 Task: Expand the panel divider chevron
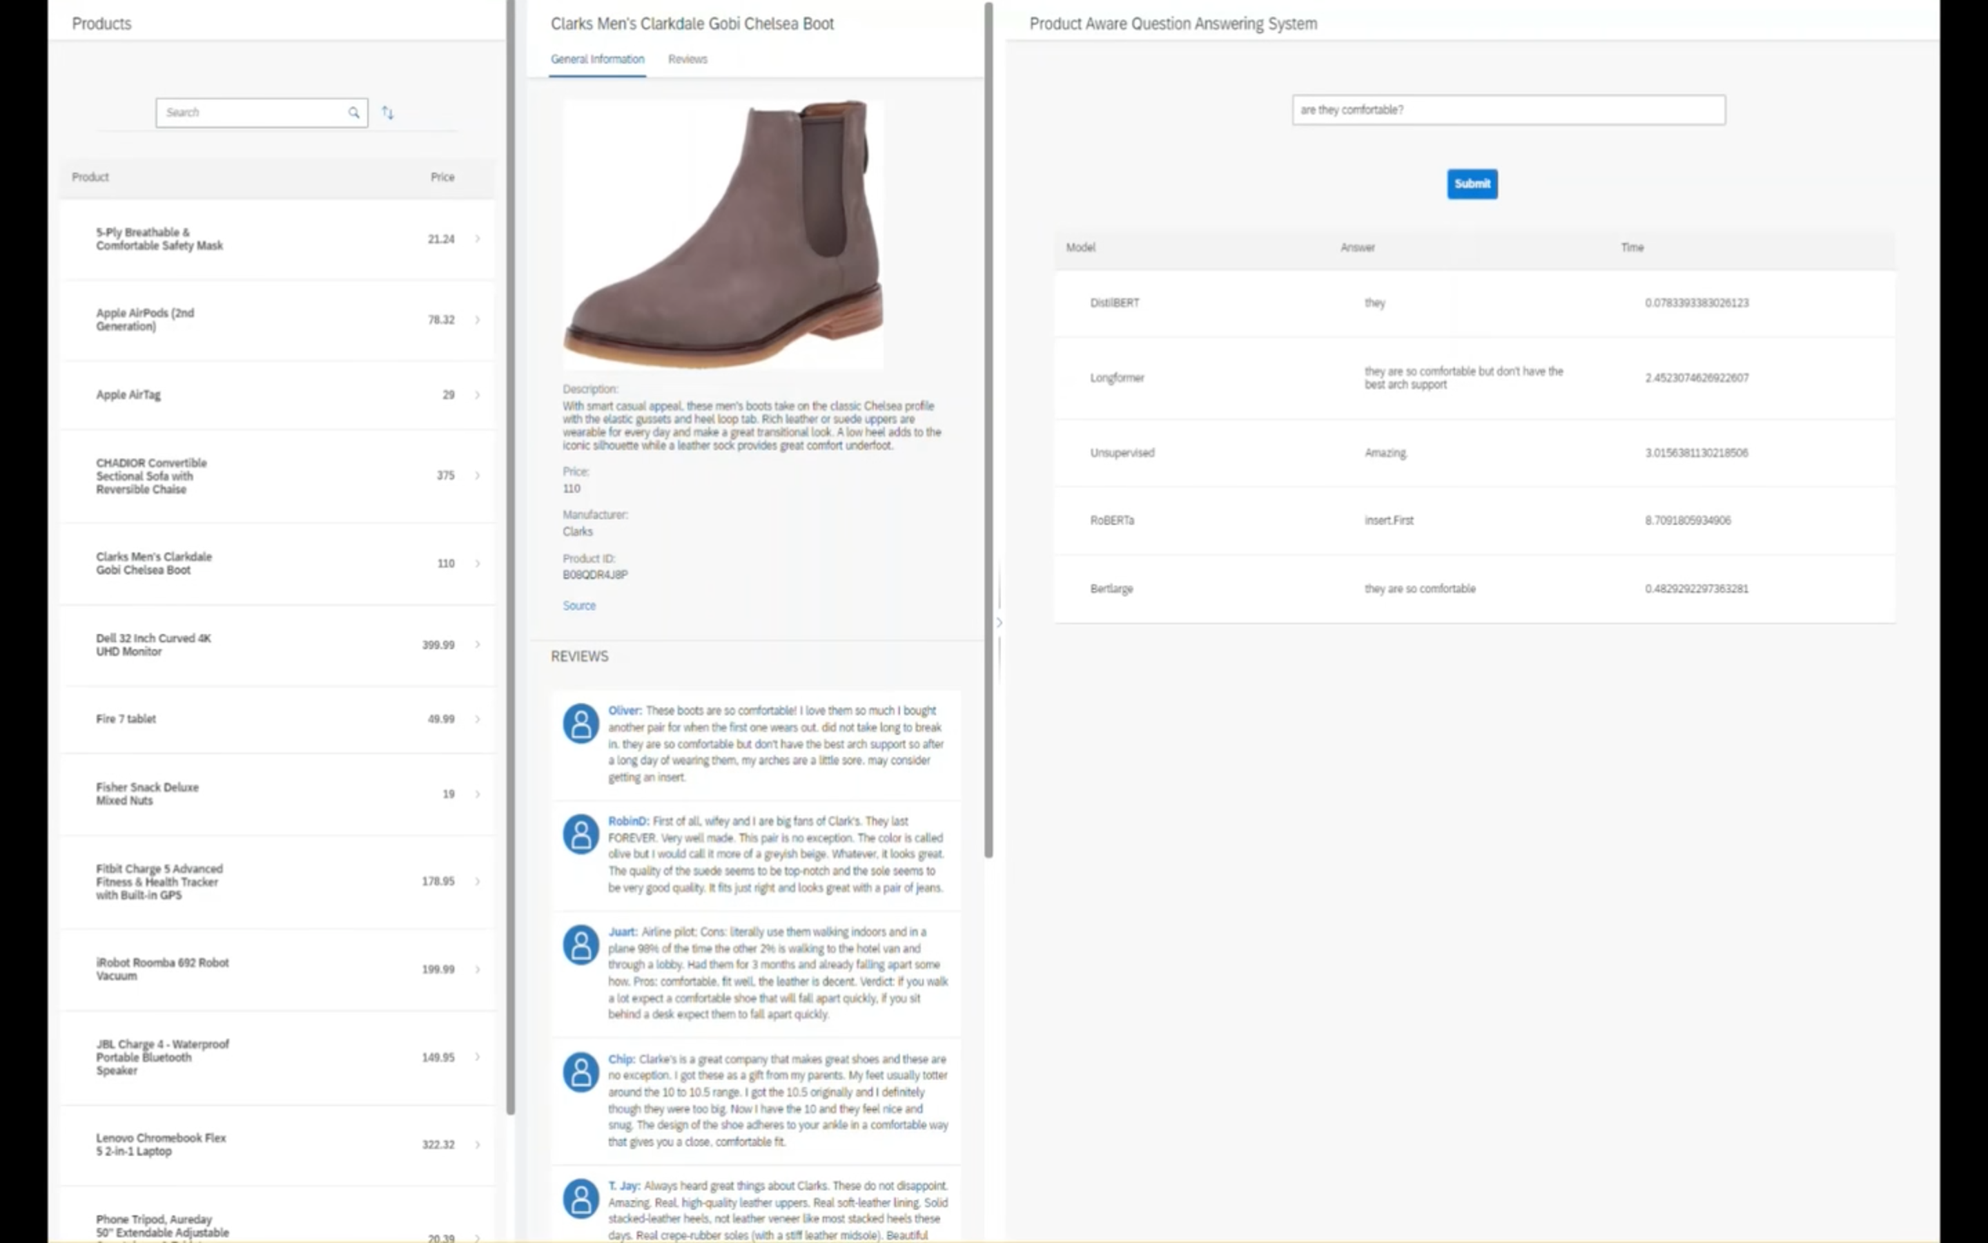[x=999, y=622]
